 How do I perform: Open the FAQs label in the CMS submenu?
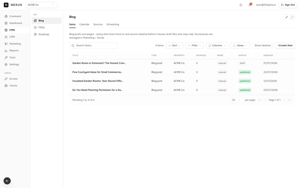point(42,27)
